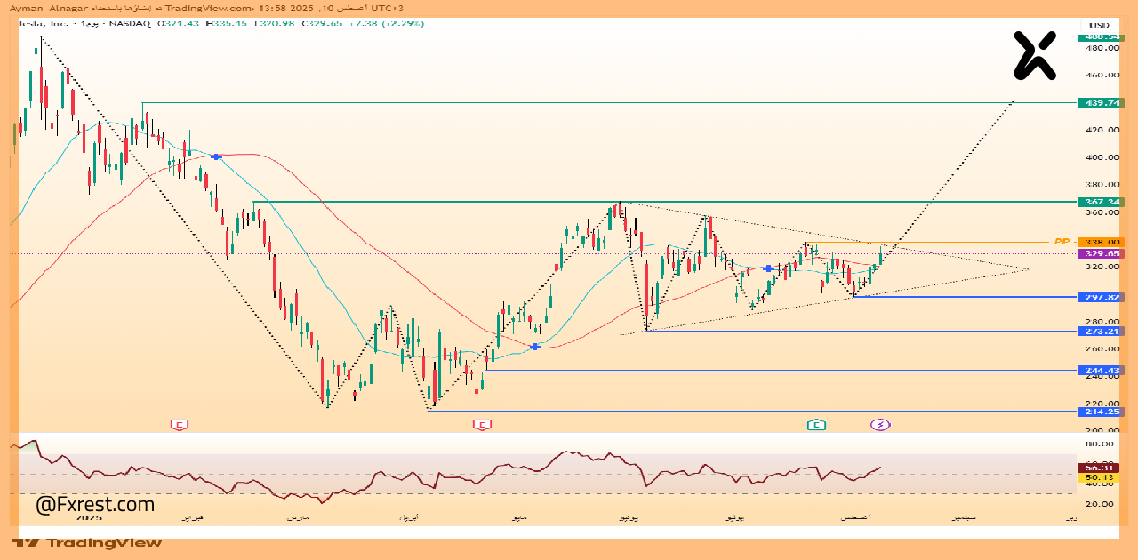Screen dimensions: 1138x560
Task: Click the 460.00 price axis tick
Action: pos(1101,76)
